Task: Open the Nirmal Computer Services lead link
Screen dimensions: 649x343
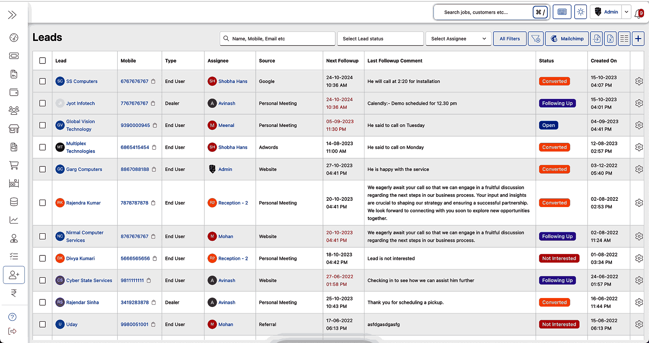Action: 85,236
